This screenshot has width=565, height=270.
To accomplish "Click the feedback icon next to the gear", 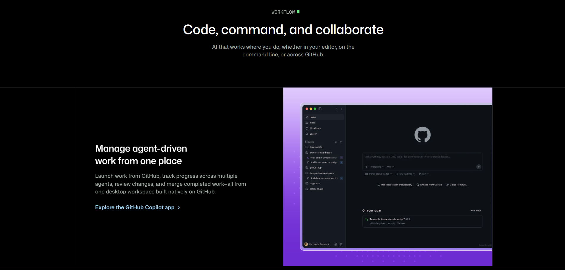I will 336,244.
